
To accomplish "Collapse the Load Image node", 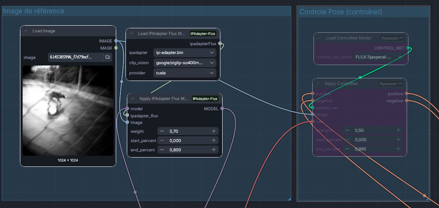I will pos(26,31).
